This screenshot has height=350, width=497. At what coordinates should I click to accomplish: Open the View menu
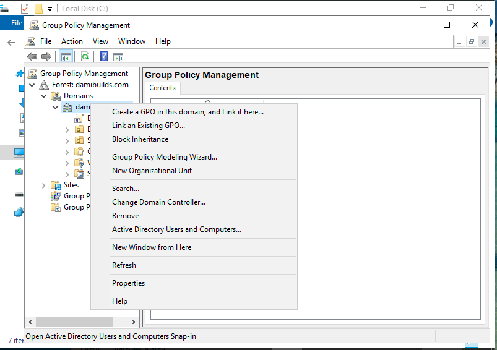(x=100, y=41)
